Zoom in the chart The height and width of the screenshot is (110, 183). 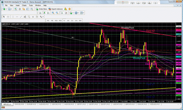(x=53, y=13)
